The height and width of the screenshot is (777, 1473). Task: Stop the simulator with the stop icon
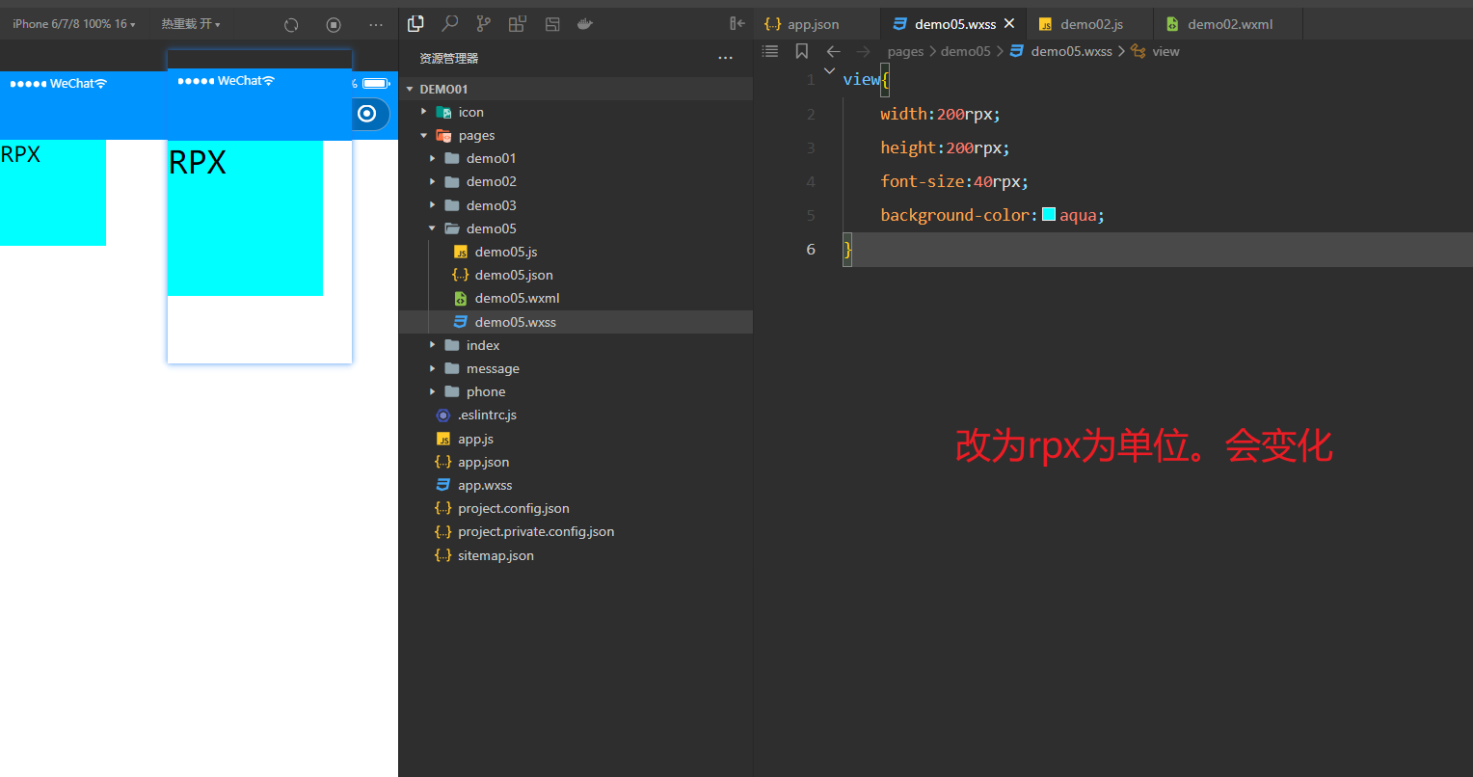click(334, 25)
